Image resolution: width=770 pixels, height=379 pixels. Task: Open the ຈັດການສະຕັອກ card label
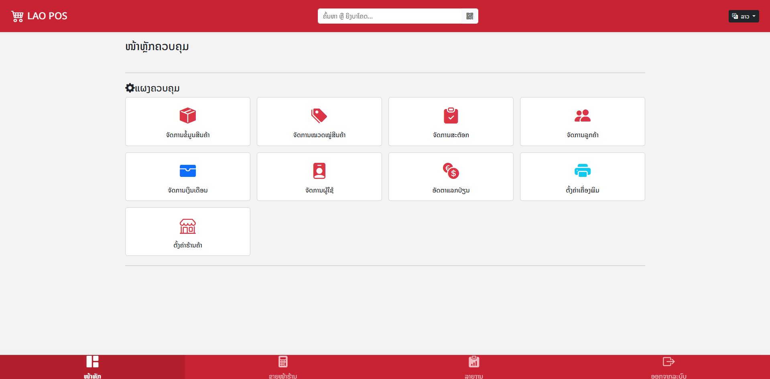point(451,135)
